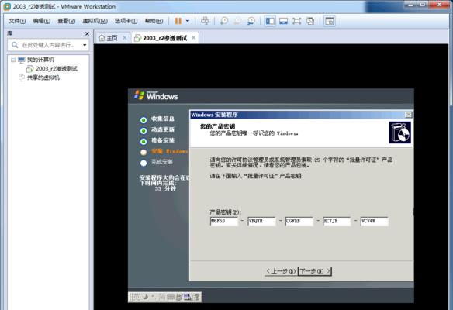Switch to the 主页 tab
Viewport: 453px width, 310px height.
(x=112, y=38)
